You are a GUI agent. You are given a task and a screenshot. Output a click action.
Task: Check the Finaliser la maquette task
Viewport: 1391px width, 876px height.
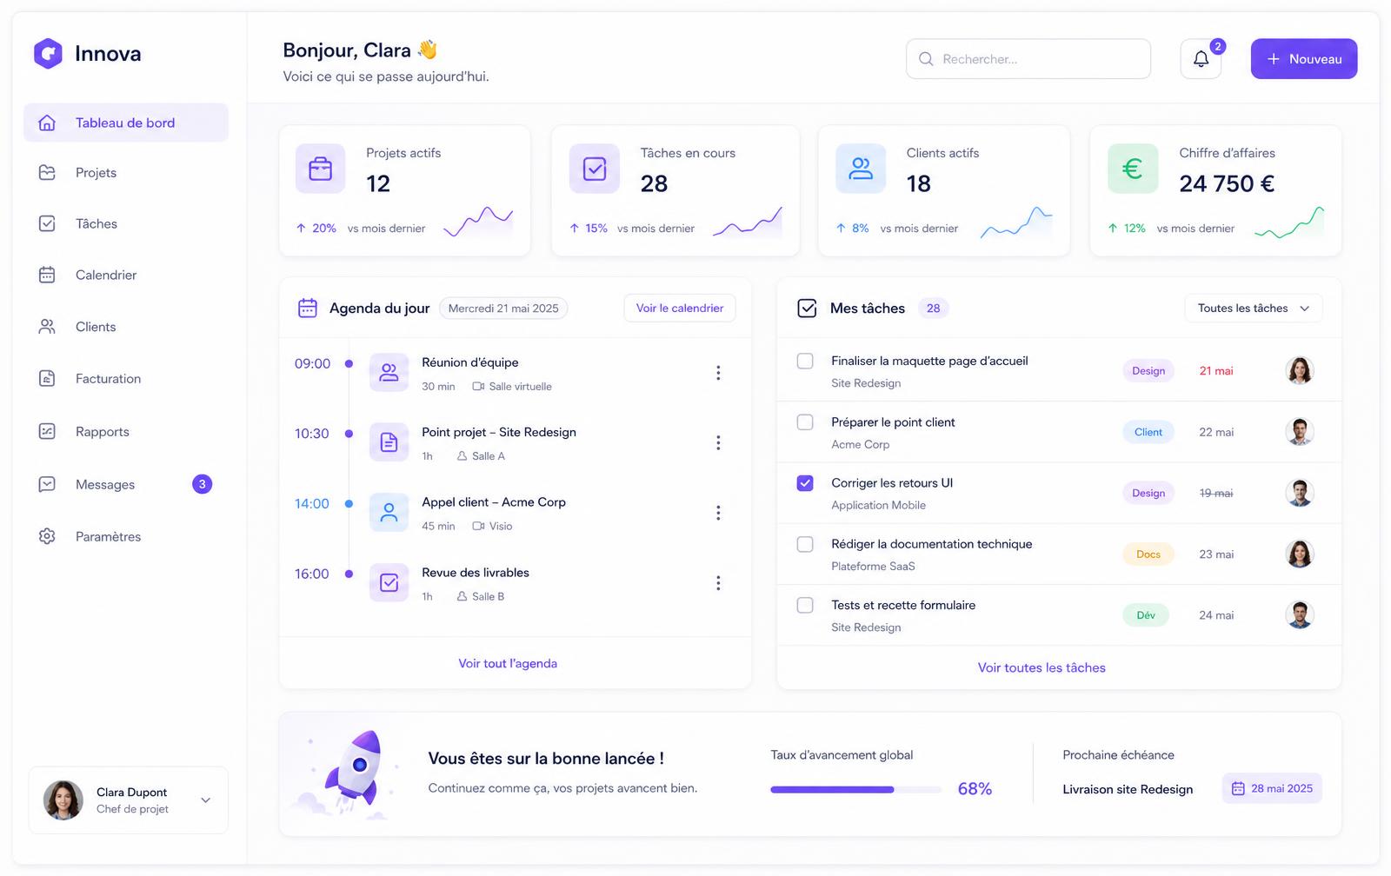[805, 361]
